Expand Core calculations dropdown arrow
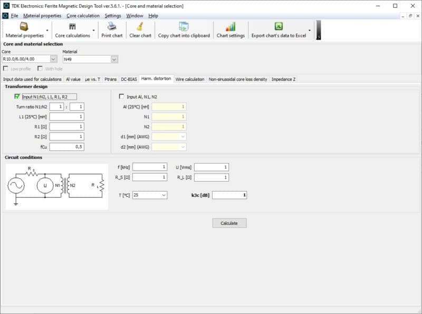The image size is (422, 314). [x=94, y=30]
